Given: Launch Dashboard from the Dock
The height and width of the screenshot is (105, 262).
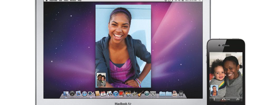Looking at the screenshot, I should tap(72, 94).
